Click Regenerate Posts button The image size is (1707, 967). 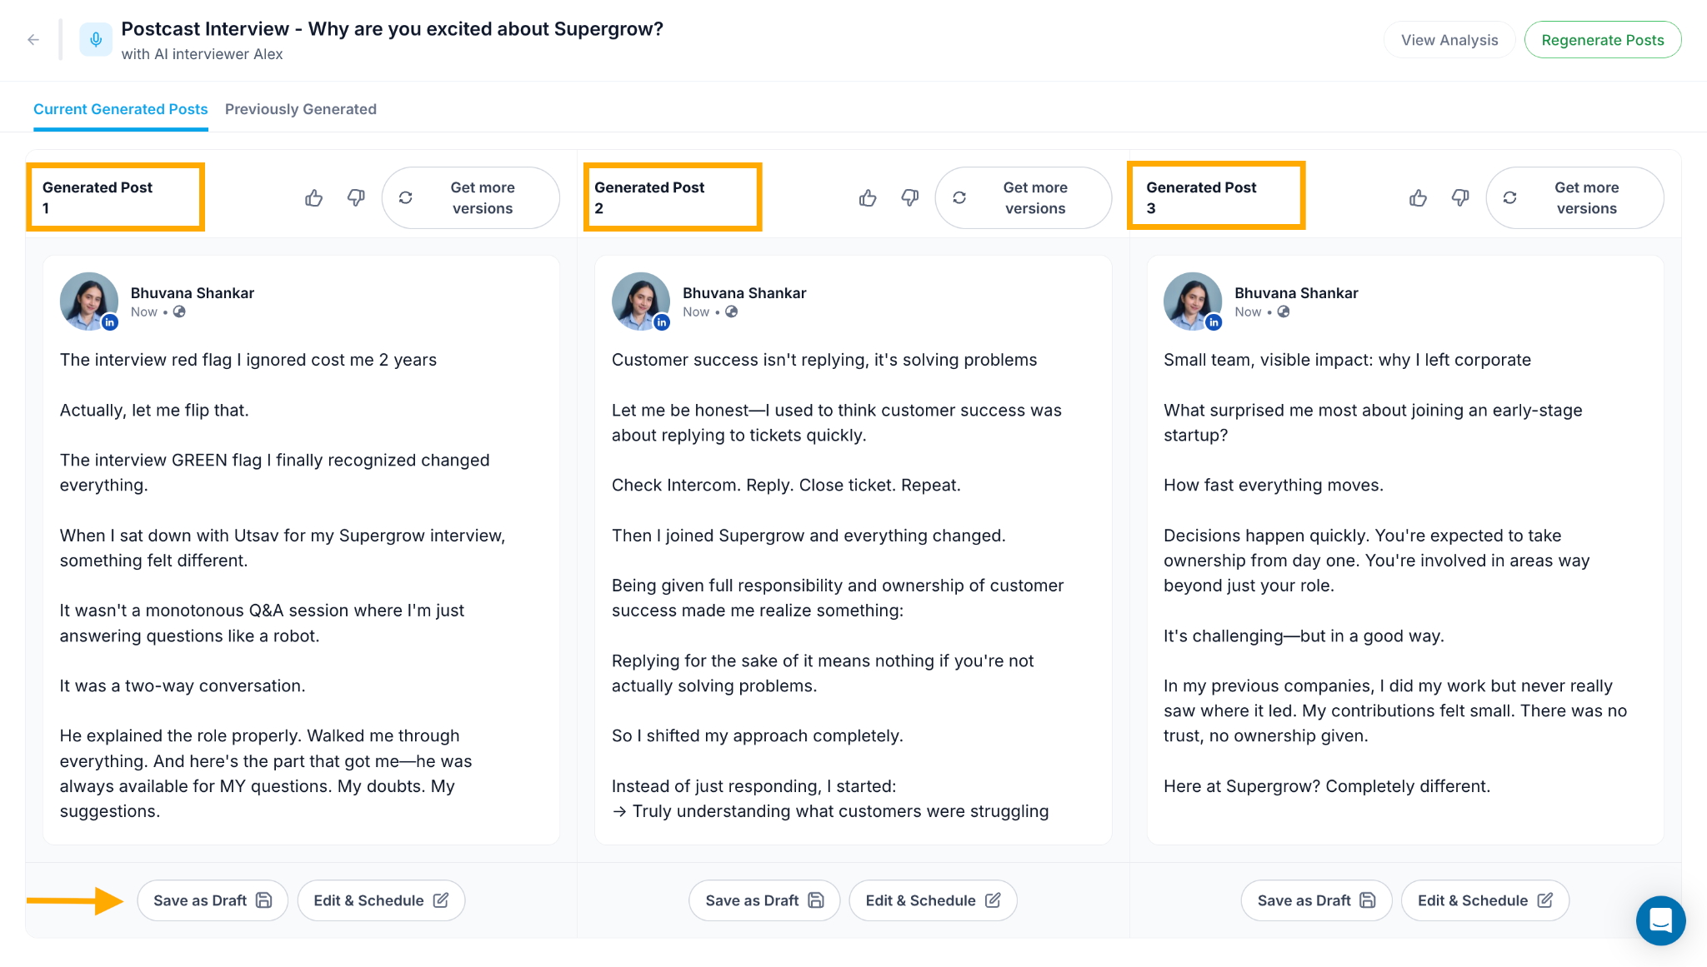click(1603, 40)
